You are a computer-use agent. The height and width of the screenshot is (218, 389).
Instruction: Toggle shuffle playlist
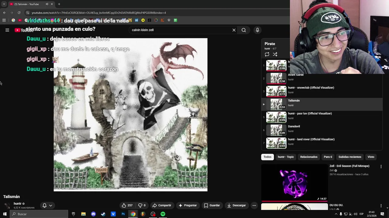pos(275,54)
